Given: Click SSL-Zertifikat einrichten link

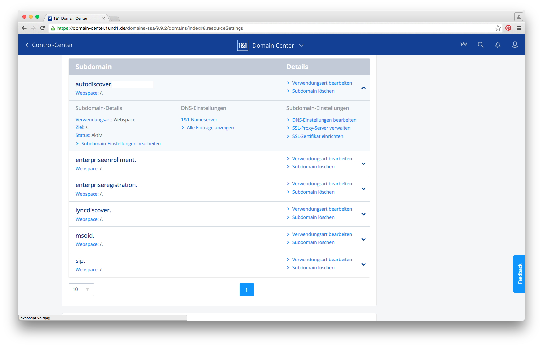Looking at the screenshot, I should (317, 136).
